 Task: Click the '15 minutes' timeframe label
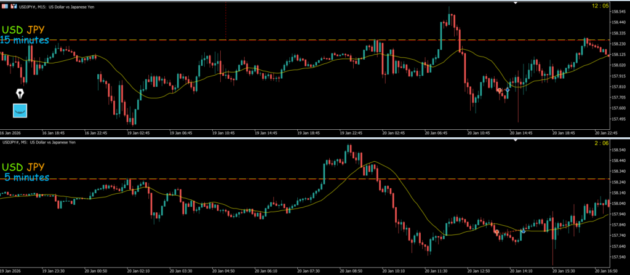25,41
